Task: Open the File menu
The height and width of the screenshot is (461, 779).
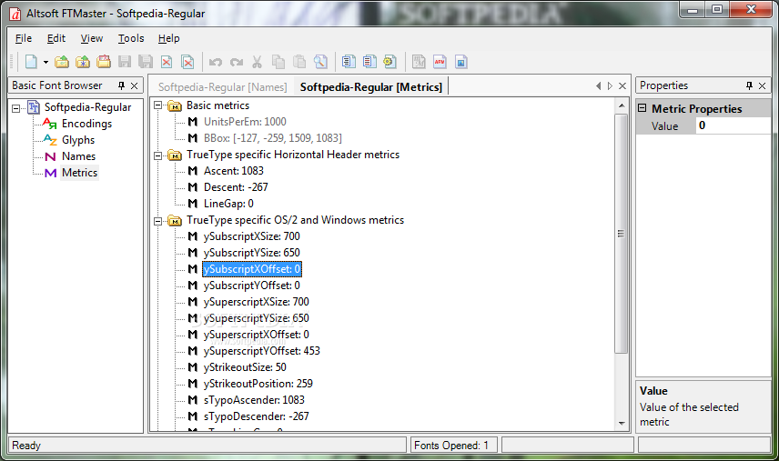Action: coord(24,38)
